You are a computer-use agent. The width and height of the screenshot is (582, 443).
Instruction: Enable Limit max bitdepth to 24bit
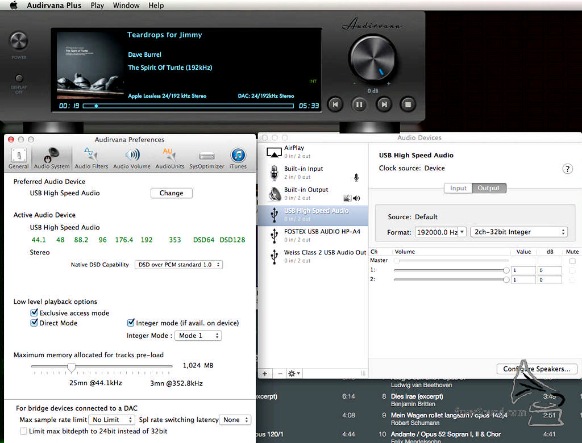[23, 431]
